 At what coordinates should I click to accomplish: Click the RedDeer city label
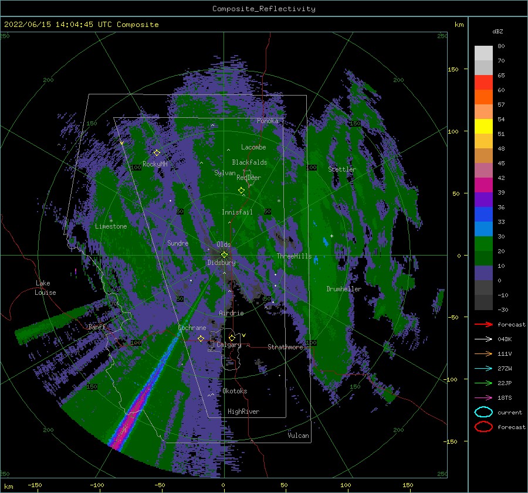(249, 178)
